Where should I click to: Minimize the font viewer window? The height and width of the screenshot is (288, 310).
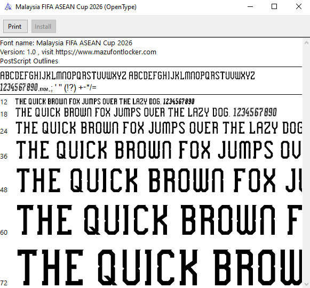click(x=250, y=7)
